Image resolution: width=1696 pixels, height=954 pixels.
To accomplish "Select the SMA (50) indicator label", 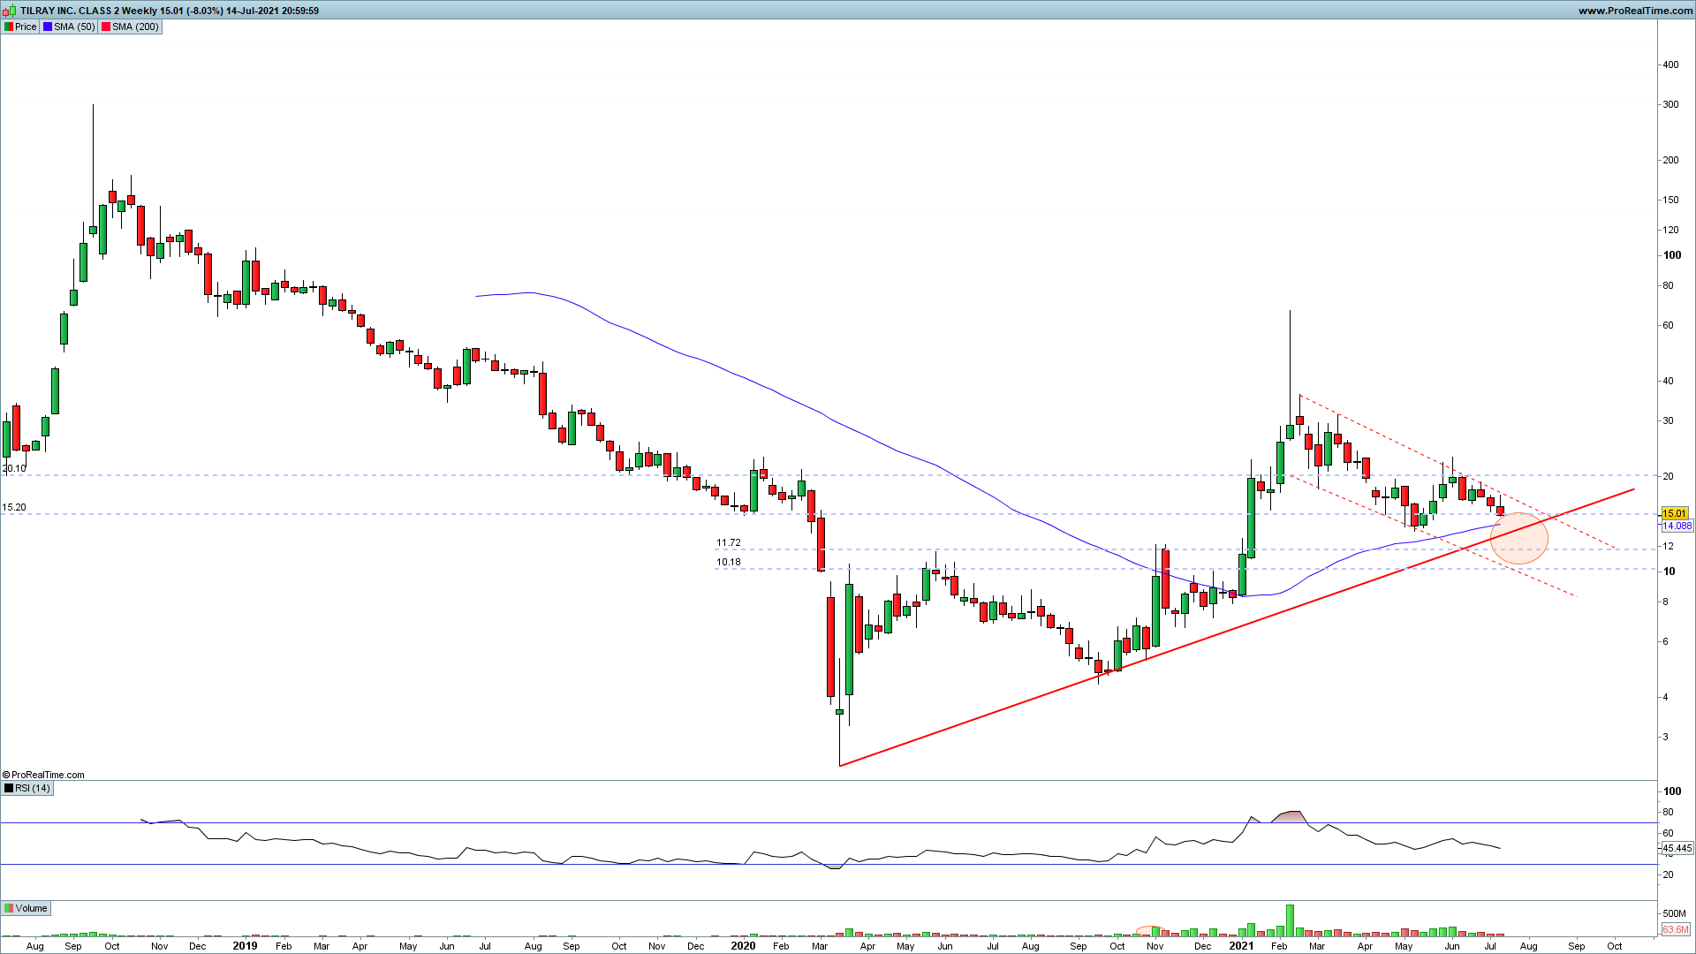I will [73, 26].
